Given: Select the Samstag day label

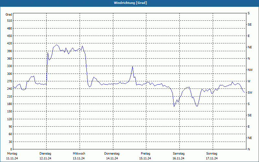Looking at the screenshot, I should 179,154.
